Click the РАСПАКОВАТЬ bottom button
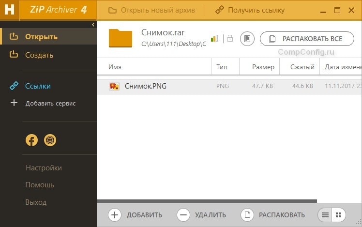Screen dimensions: 362x227 (272, 215)
